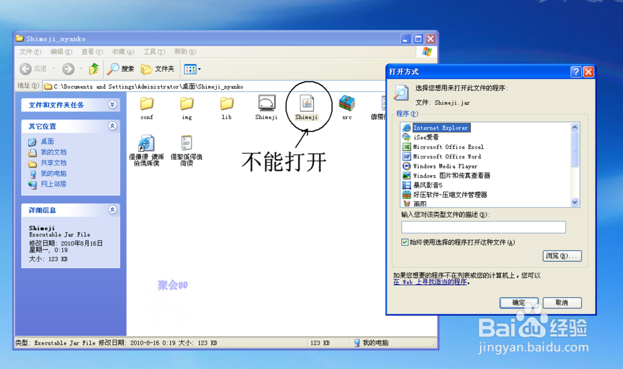Open Back button history dropdown arrow
623x369 pixels.
pos(54,69)
